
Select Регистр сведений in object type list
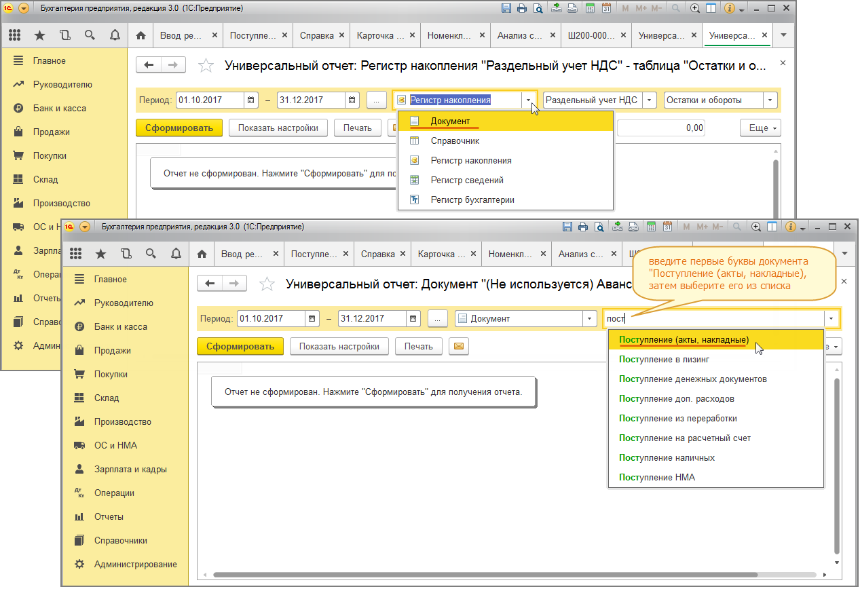(x=506, y=180)
